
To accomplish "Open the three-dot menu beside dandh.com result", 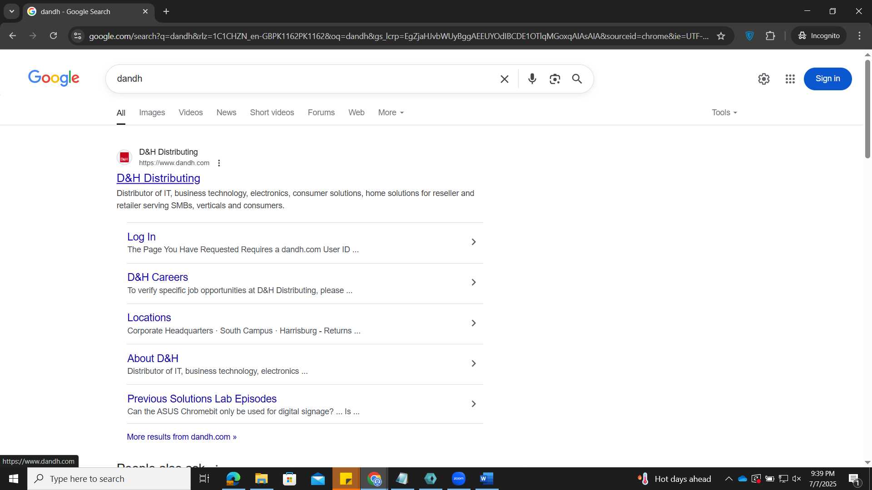I will 219,163.
